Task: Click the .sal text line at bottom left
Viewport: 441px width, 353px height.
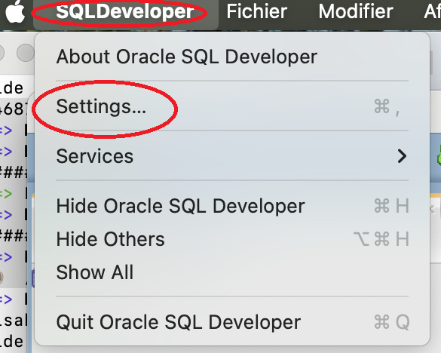Action: (x=14, y=321)
